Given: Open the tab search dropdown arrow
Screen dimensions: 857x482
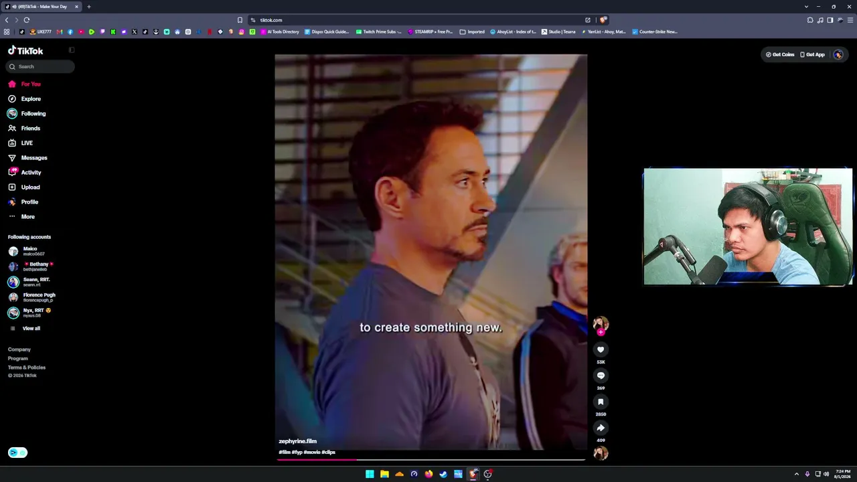Looking at the screenshot, I should [806, 7].
